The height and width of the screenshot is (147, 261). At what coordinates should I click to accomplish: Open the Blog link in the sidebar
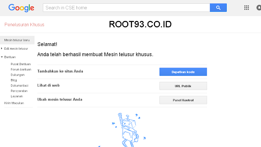click(13, 80)
